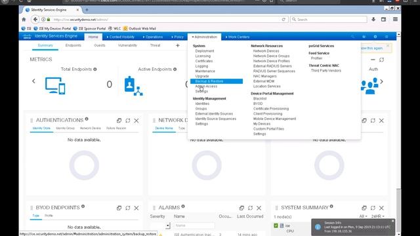Open the Policy menu
Viewport: 420px width, 236px height.
(x=178, y=37)
